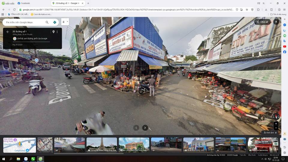Select the Tượng Đài Chiến Thắng Đồng Xoài photo
This screenshot has width=288, height=162.
[102, 145]
